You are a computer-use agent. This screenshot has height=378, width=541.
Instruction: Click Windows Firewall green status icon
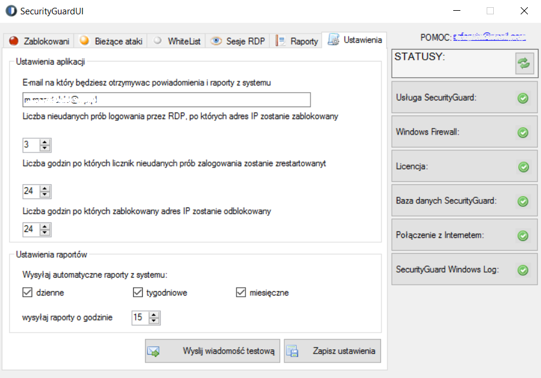pyautogui.click(x=523, y=132)
